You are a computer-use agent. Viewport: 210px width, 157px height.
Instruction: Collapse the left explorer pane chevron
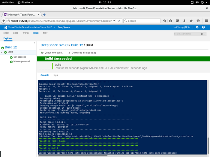coord(34,43)
